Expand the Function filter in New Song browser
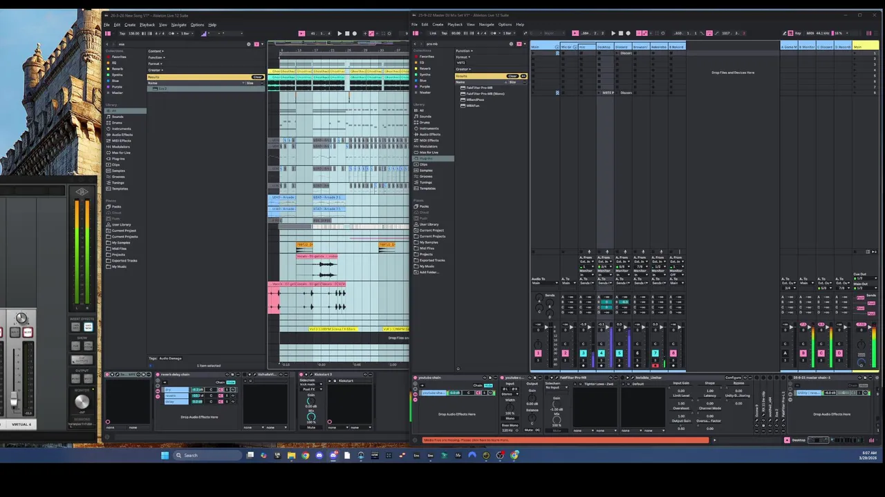Image resolution: width=885 pixels, height=497 pixels. coord(156,57)
